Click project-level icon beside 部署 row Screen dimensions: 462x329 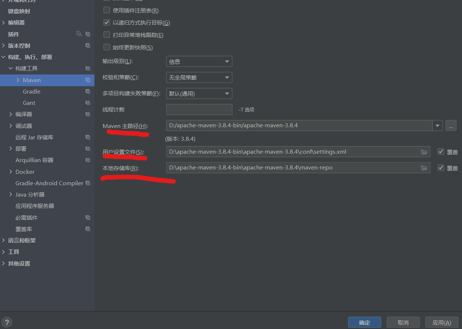point(88,149)
